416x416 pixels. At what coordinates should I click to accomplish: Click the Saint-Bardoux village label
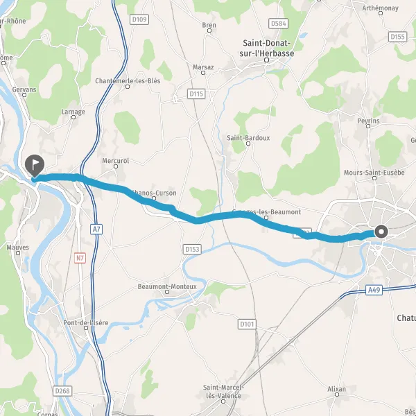tap(248, 138)
